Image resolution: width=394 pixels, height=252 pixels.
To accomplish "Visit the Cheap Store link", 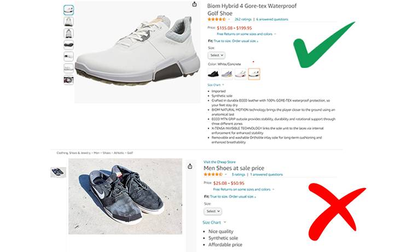I will click(219, 162).
